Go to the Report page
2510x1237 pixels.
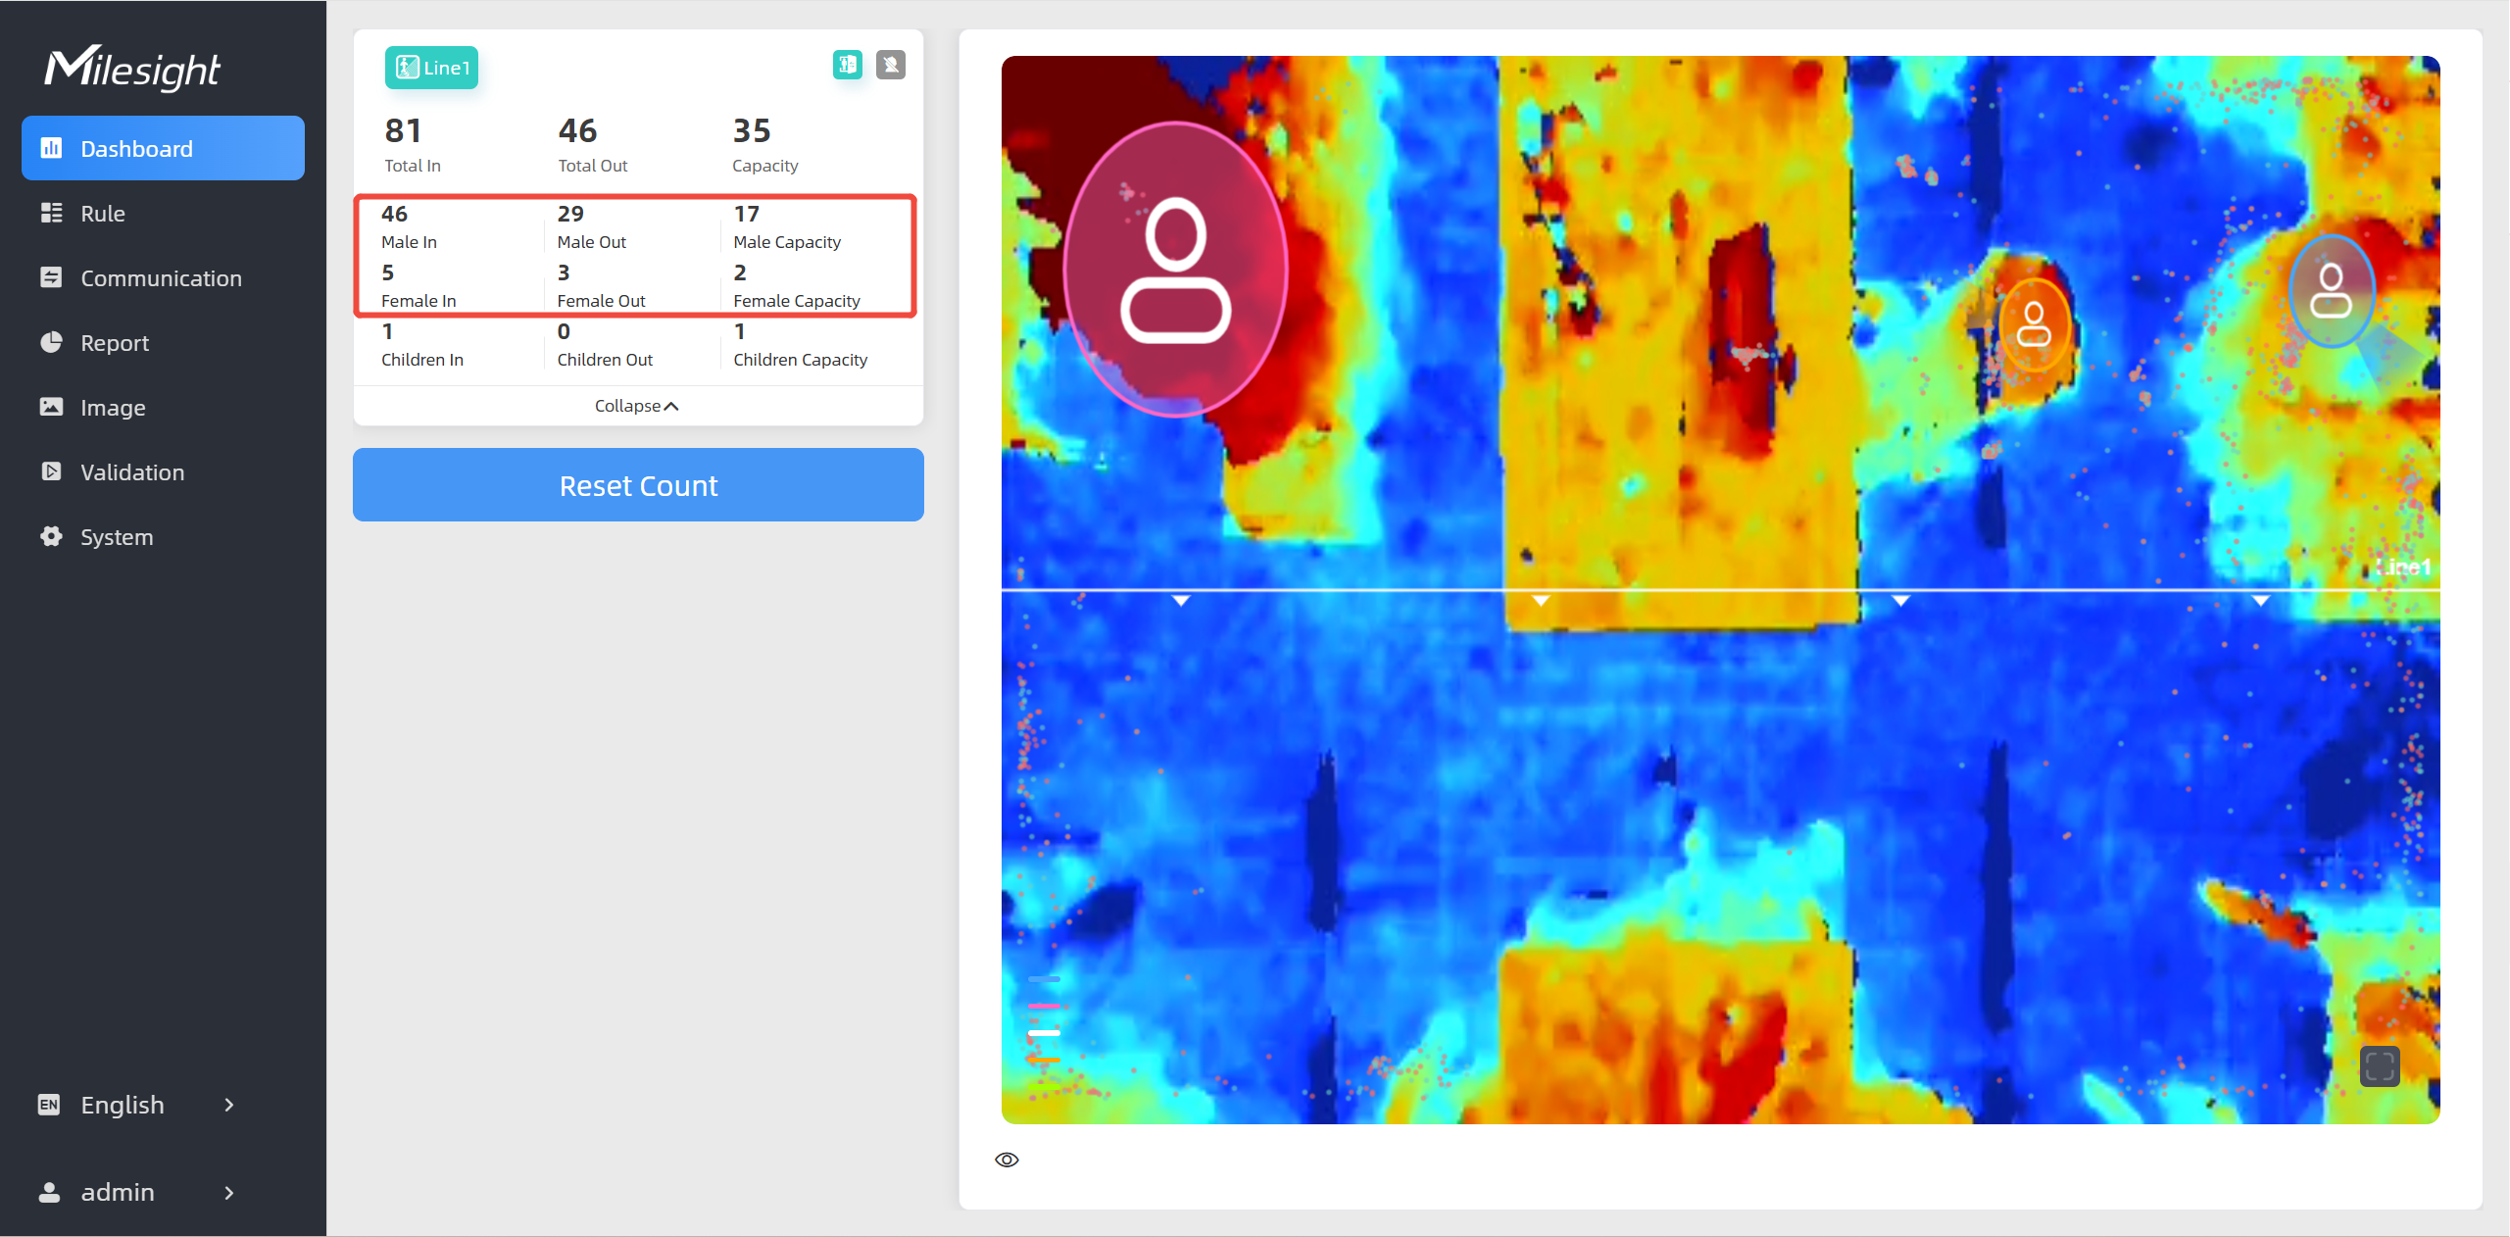click(115, 343)
